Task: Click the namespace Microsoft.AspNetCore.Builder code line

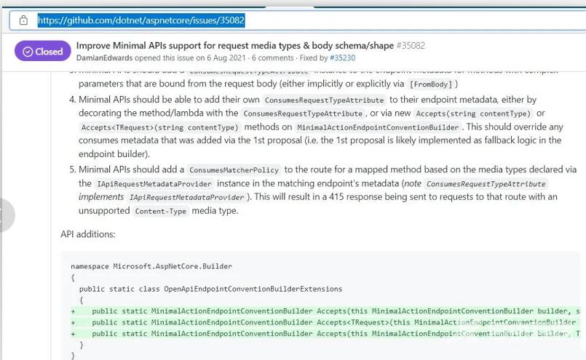Action: [151, 266]
